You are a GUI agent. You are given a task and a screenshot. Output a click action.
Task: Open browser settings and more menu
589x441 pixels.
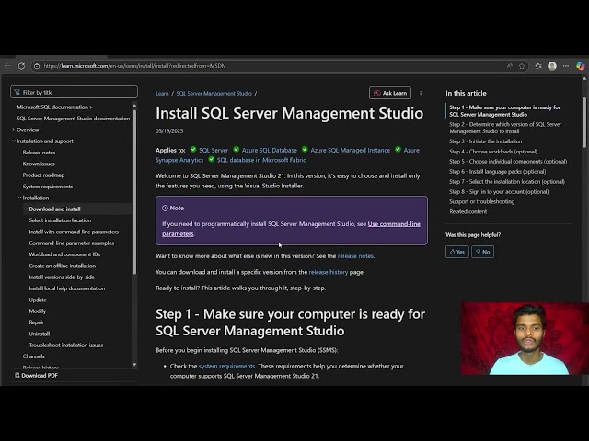[566, 66]
